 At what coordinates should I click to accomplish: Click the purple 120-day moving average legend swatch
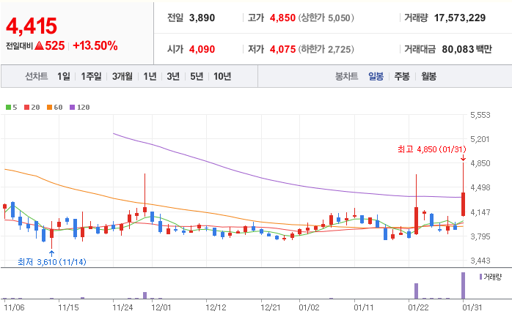[73, 108]
